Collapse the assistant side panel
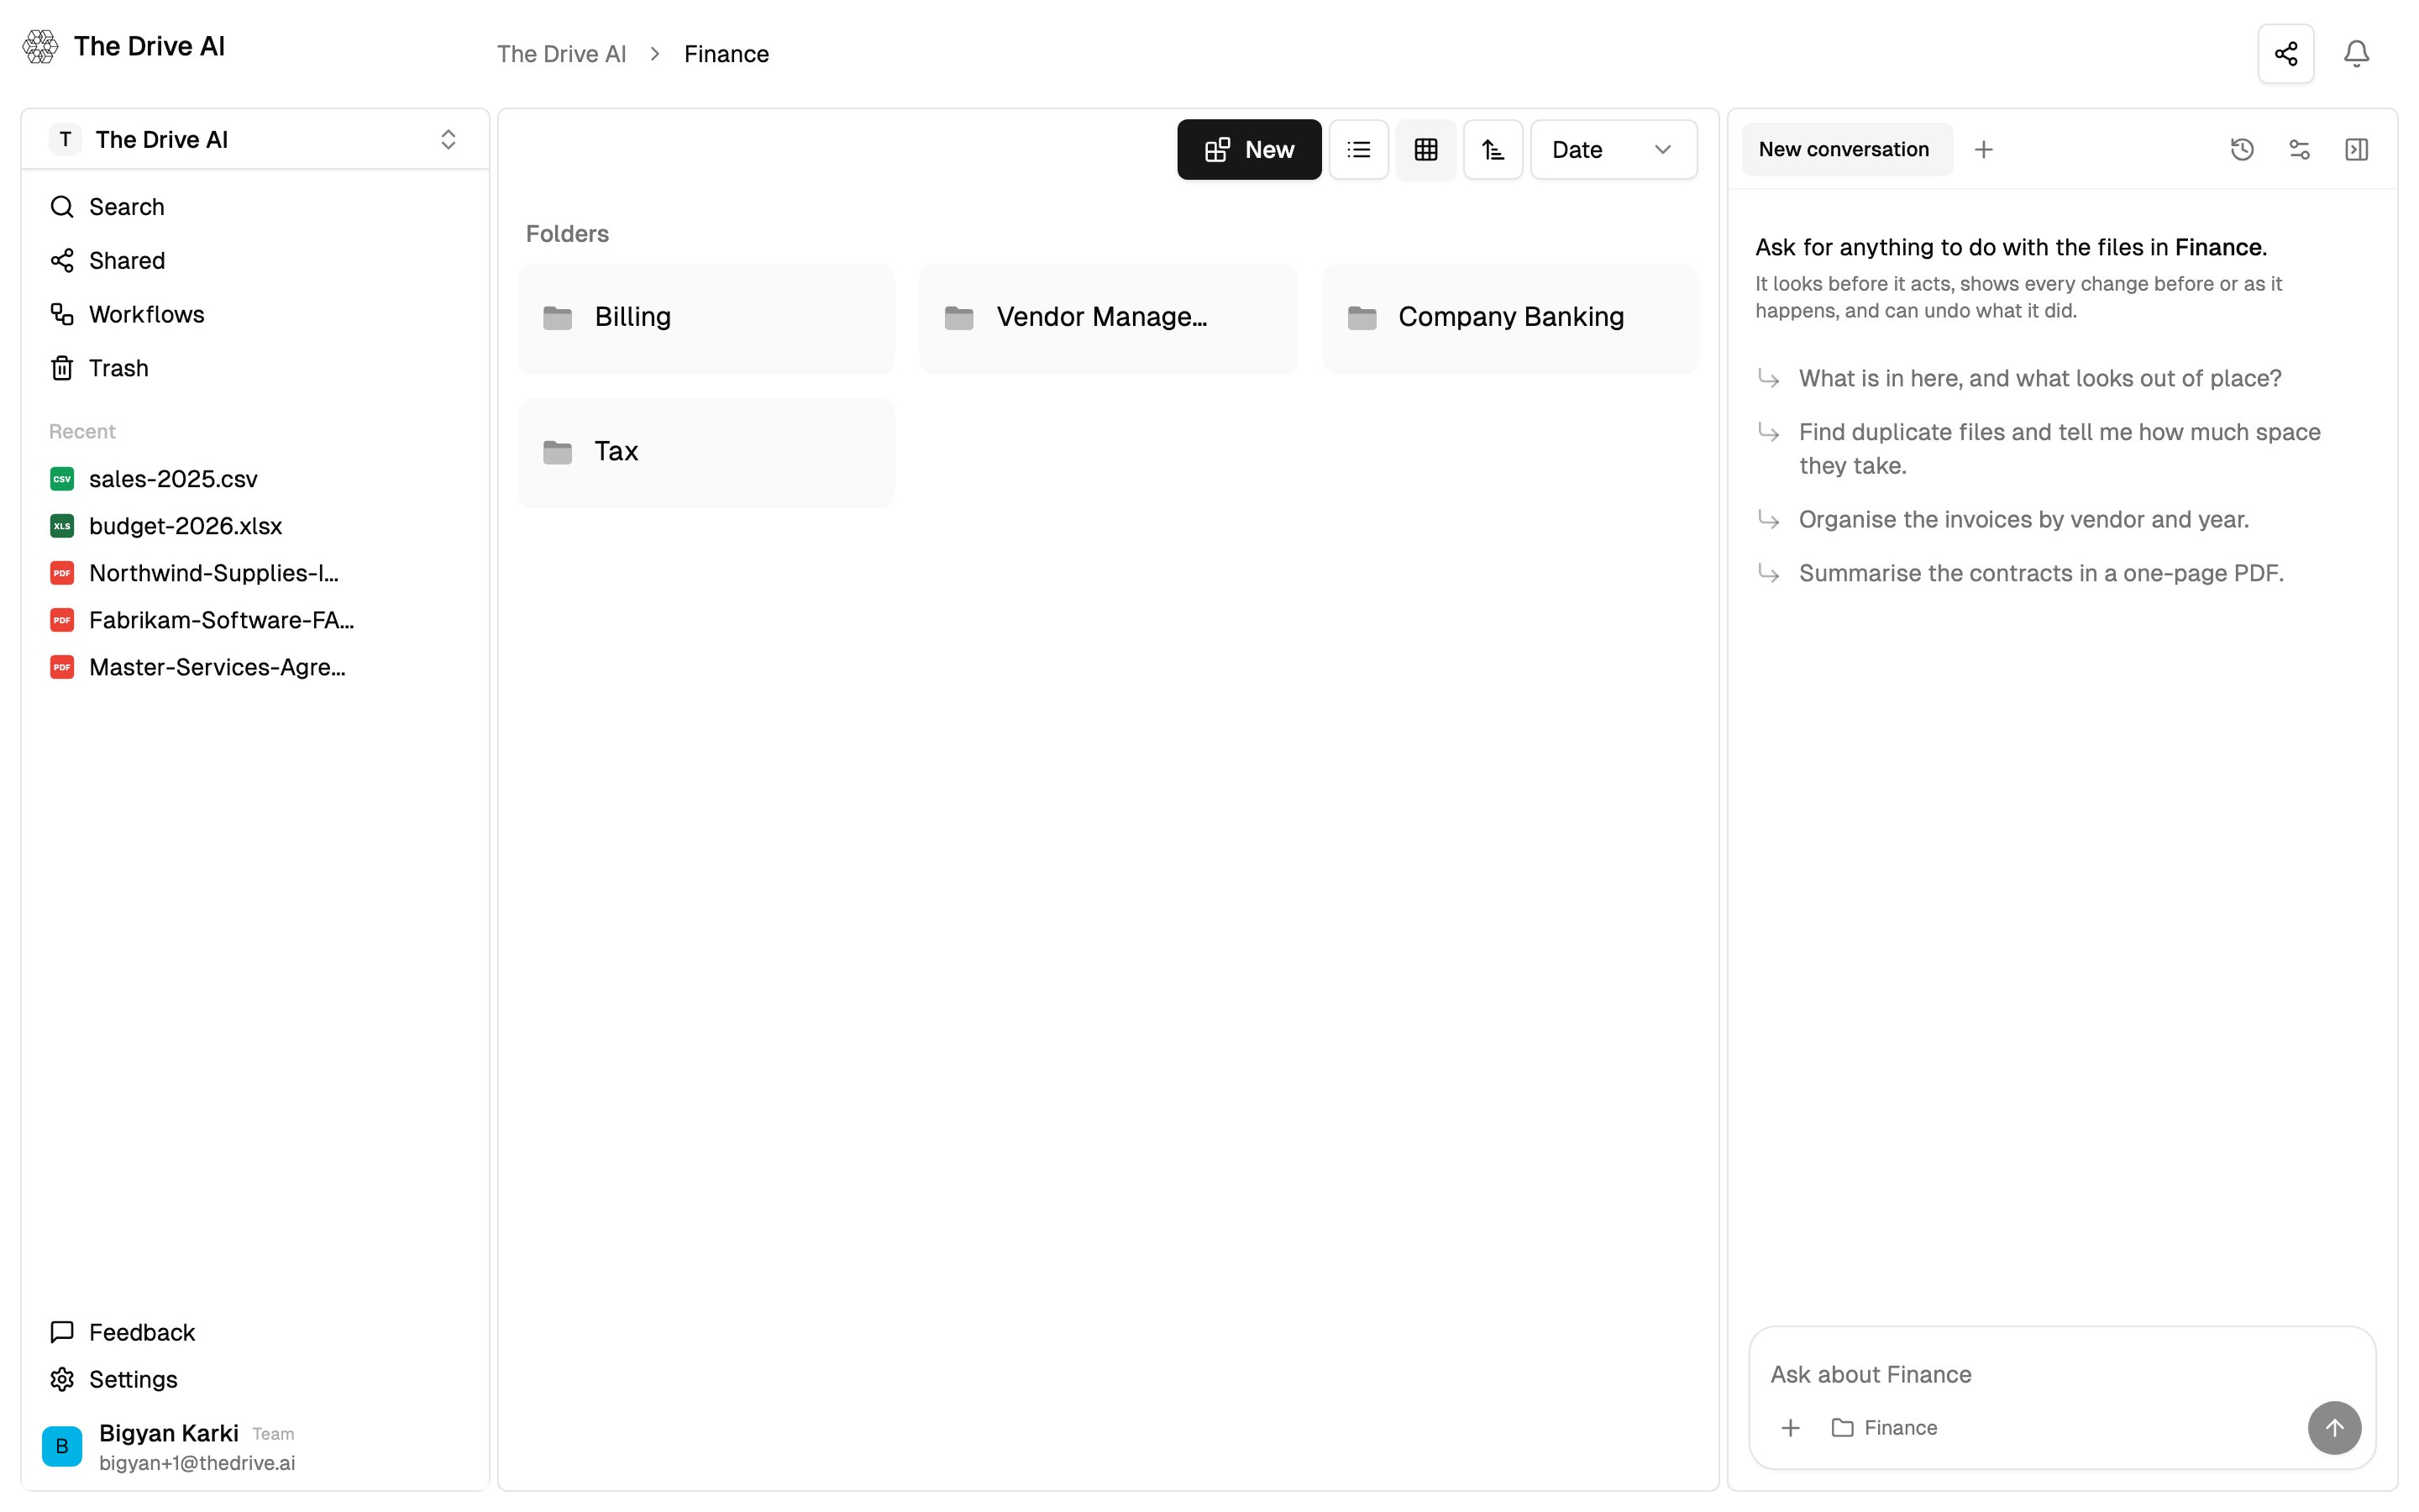The width and height of the screenshot is (2419, 1512). [x=2356, y=150]
